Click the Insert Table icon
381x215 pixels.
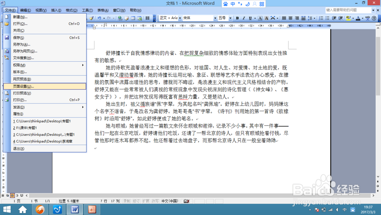(x=133, y=18)
